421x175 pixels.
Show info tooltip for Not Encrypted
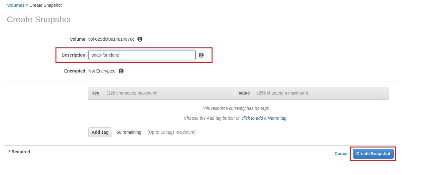pyautogui.click(x=121, y=71)
